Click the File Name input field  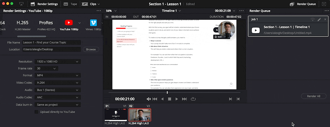point(51,42)
